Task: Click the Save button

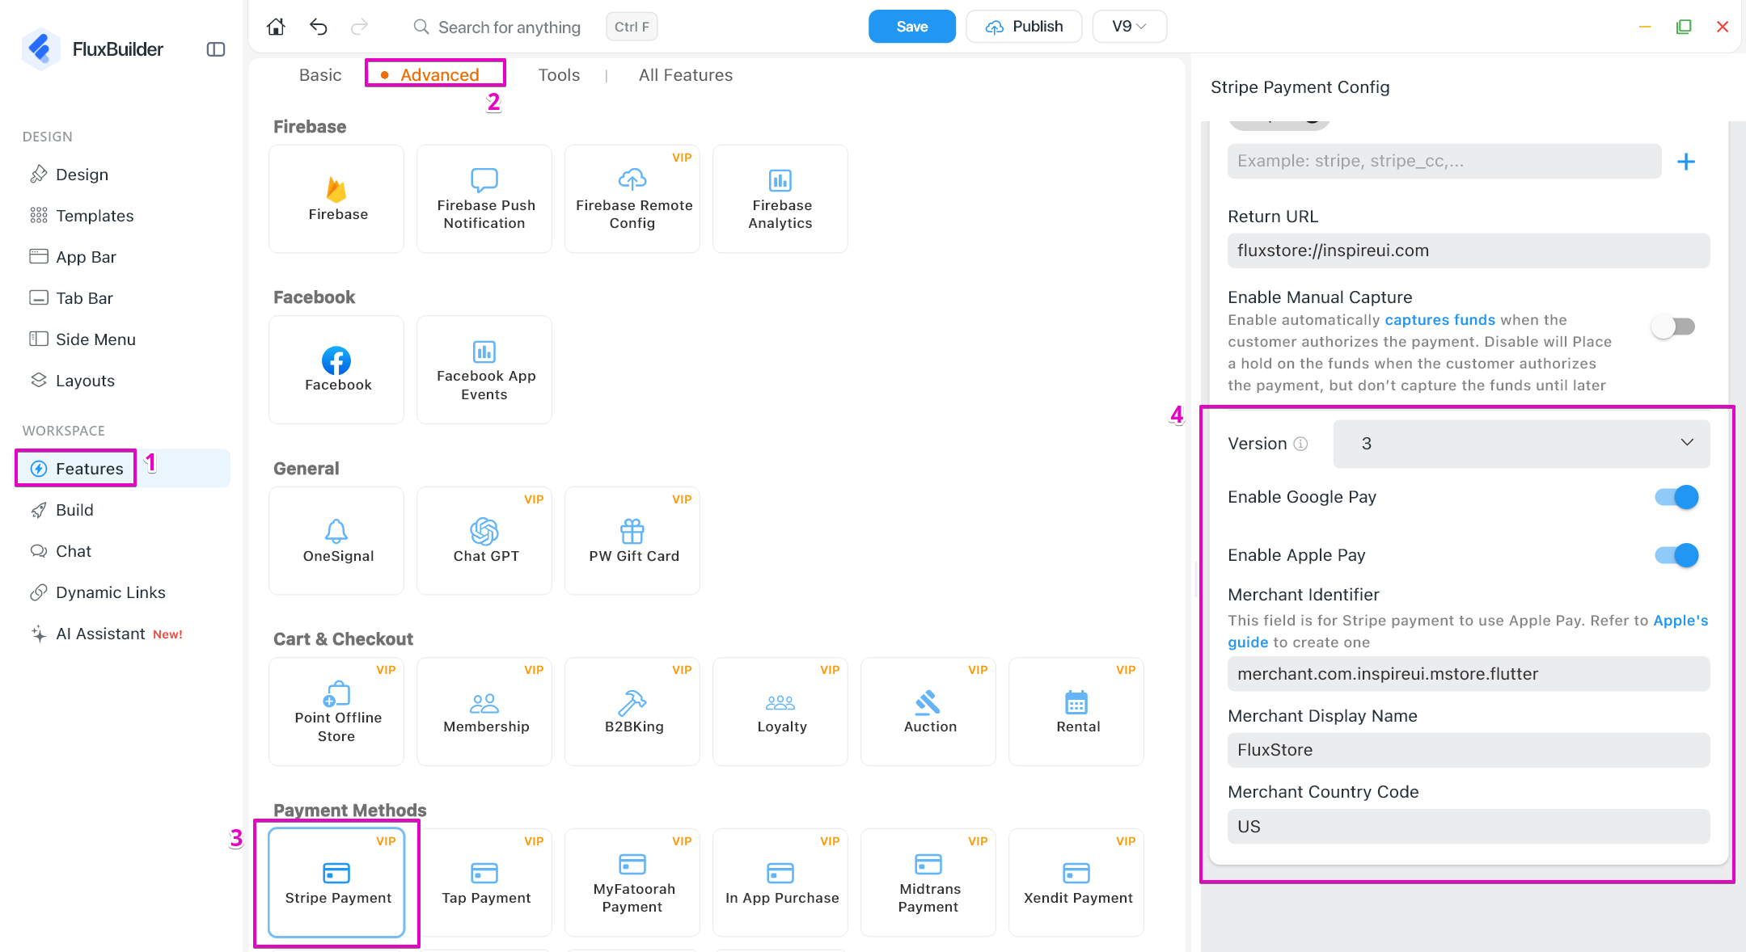Action: [x=911, y=27]
